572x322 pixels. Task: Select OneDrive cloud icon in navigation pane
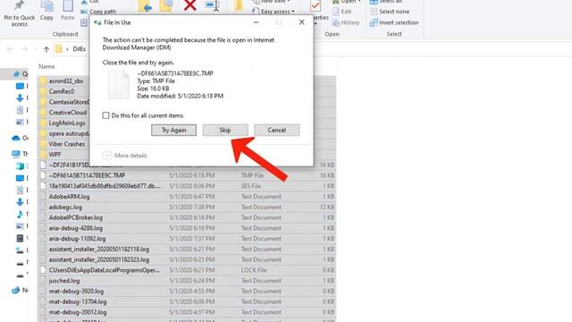(16, 138)
